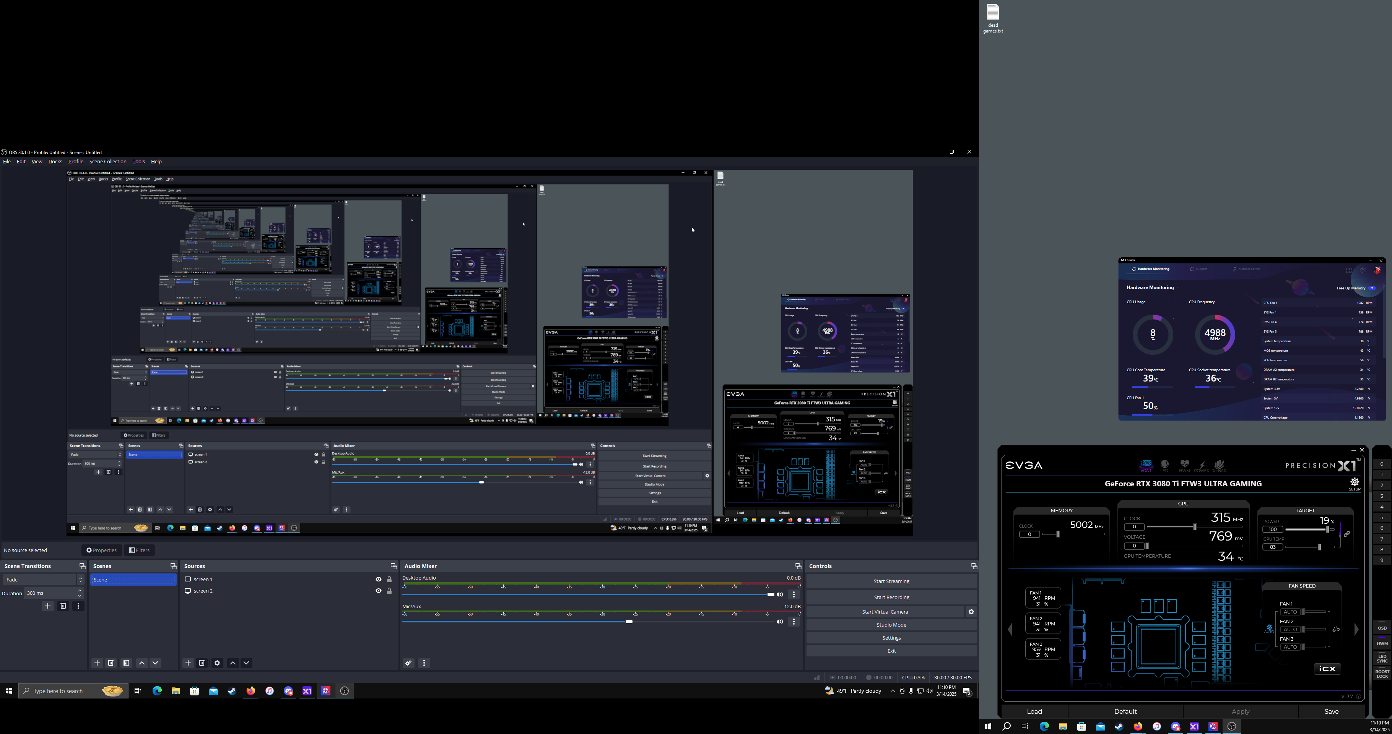Add a new scene in Scenes dock

point(97,663)
